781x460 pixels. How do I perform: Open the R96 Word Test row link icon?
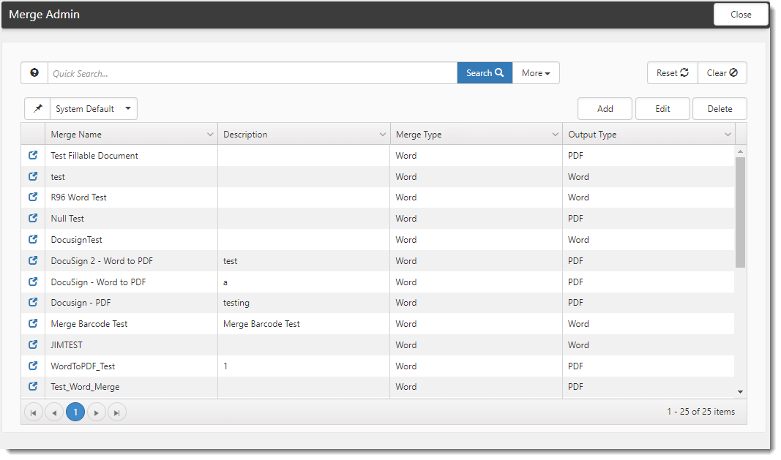point(33,197)
